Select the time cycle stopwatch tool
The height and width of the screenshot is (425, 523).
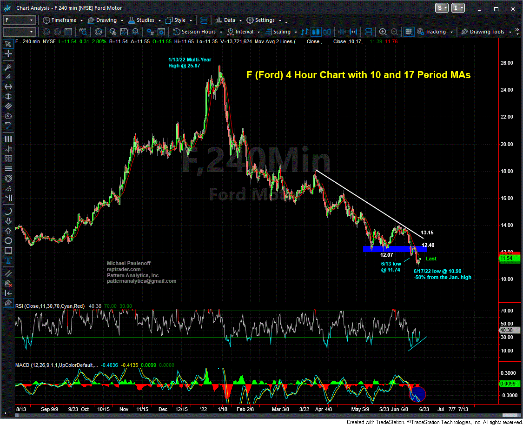coord(8,116)
